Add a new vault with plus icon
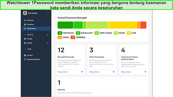 pyautogui.click(x=48, y=35)
